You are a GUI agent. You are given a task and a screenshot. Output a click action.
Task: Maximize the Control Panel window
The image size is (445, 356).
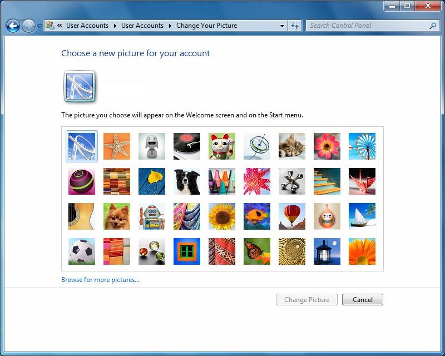coord(407,6)
